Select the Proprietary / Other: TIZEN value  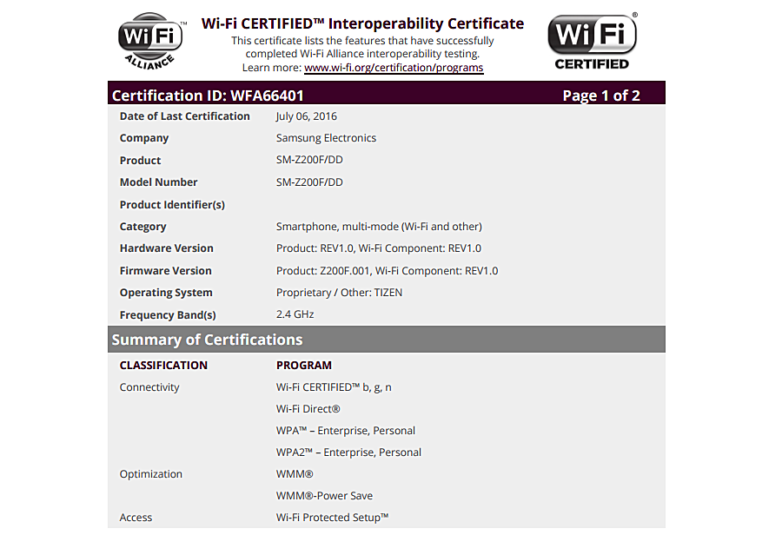click(339, 293)
